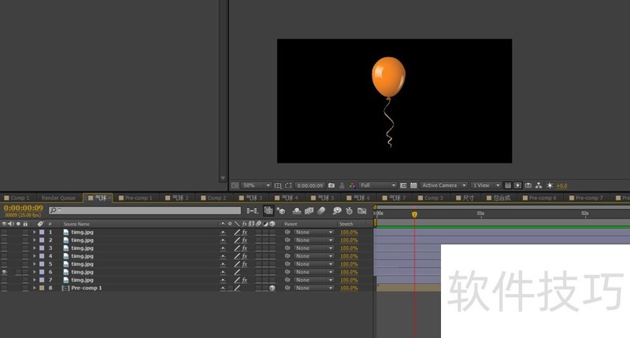The image size is (630, 338).
Task: Click the yellow current time indicator marker
Action: pyautogui.click(x=414, y=214)
